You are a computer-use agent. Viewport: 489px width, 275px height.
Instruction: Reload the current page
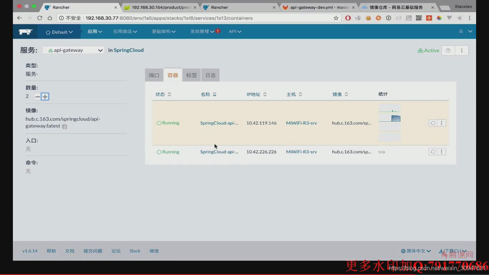pyautogui.click(x=40, y=18)
